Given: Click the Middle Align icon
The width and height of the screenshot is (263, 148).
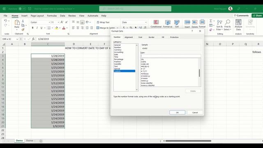Looking at the screenshot, I should 78,22.
